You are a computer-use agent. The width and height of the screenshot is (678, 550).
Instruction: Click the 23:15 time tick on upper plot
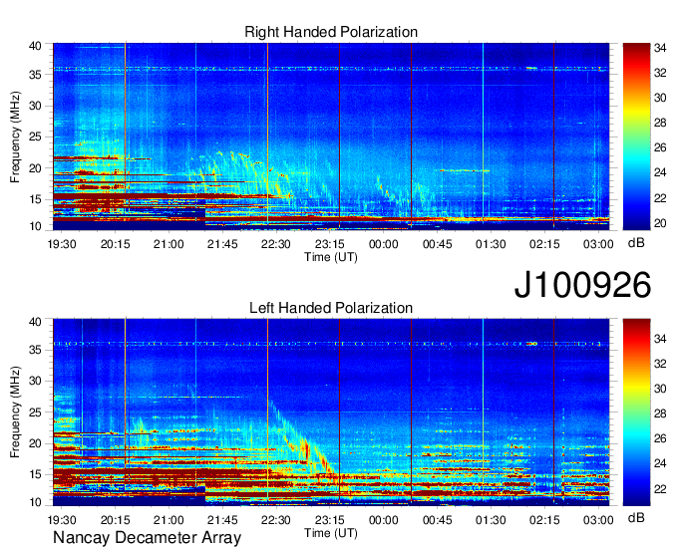(329, 244)
